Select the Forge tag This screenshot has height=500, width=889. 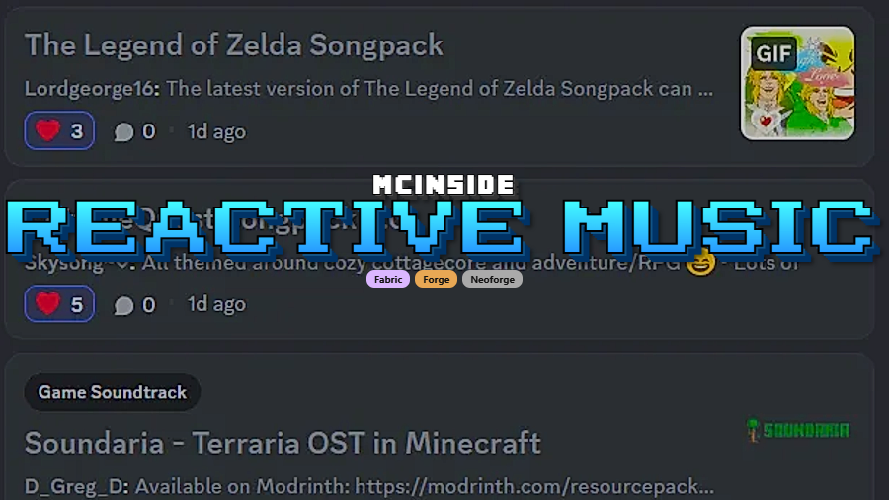436,279
